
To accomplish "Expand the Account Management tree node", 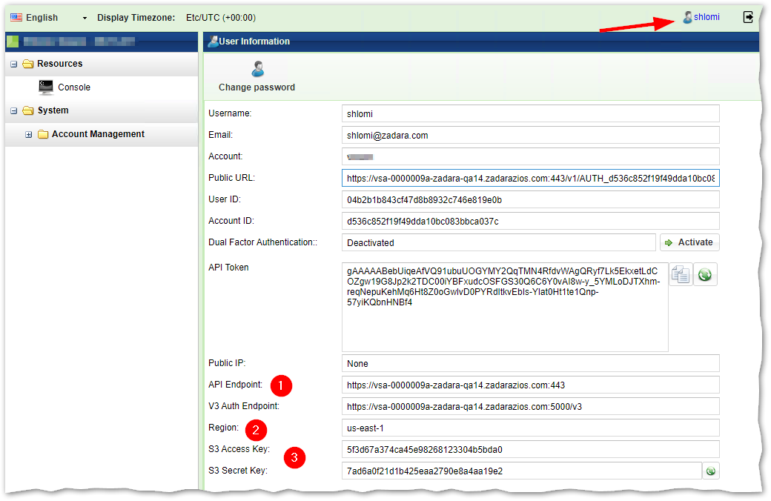I will [28, 134].
